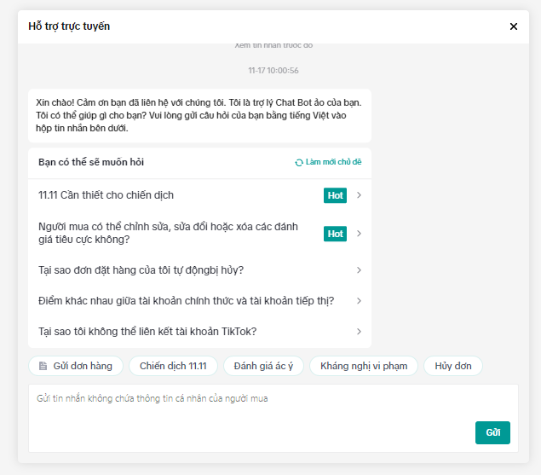
Task: Select the Kháng nghị vi phạm chip
Action: click(x=364, y=366)
